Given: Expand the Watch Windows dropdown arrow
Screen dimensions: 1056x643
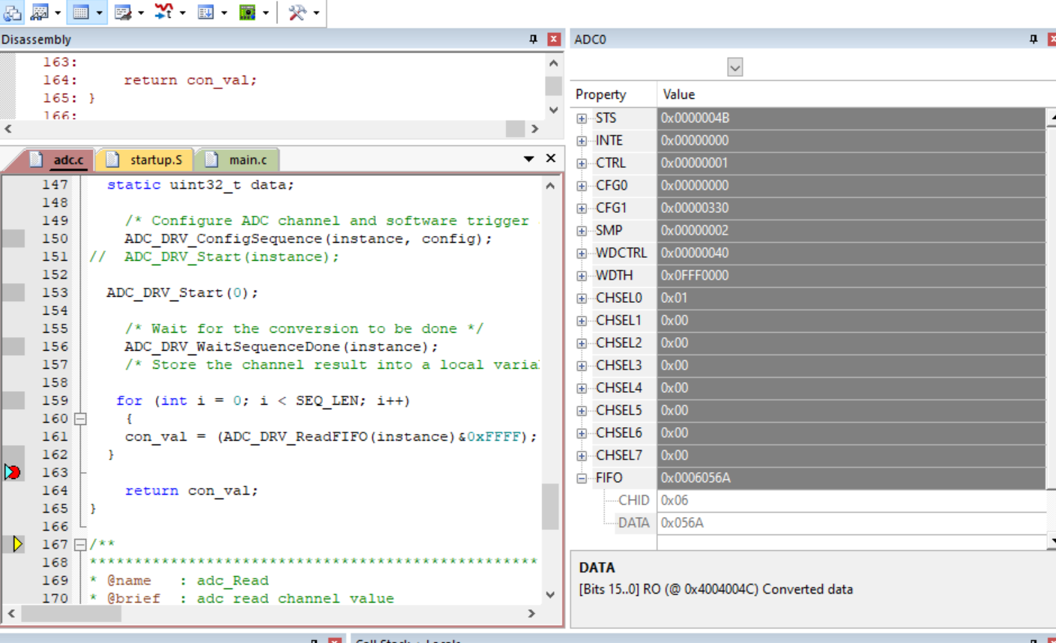Looking at the screenshot, I should coord(58,13).
